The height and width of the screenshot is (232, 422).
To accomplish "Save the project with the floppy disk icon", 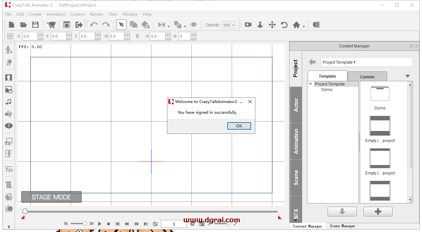I will click(35, 25).
